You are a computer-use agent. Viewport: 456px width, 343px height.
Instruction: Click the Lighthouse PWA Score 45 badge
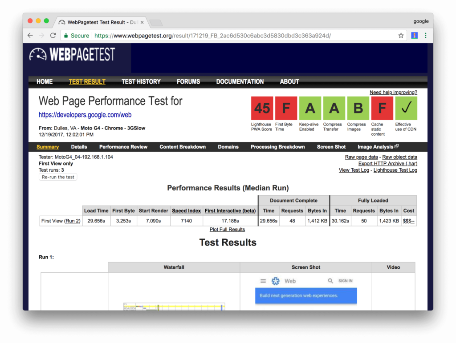point(261,108)
